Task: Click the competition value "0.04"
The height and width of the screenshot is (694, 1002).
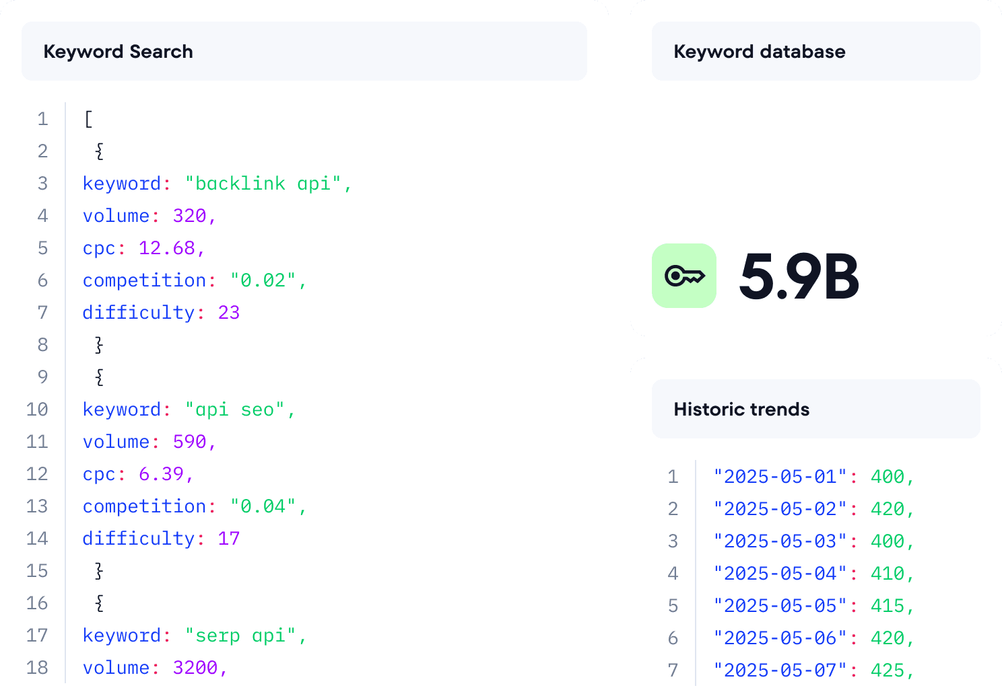Action: [x=263, y=506]
